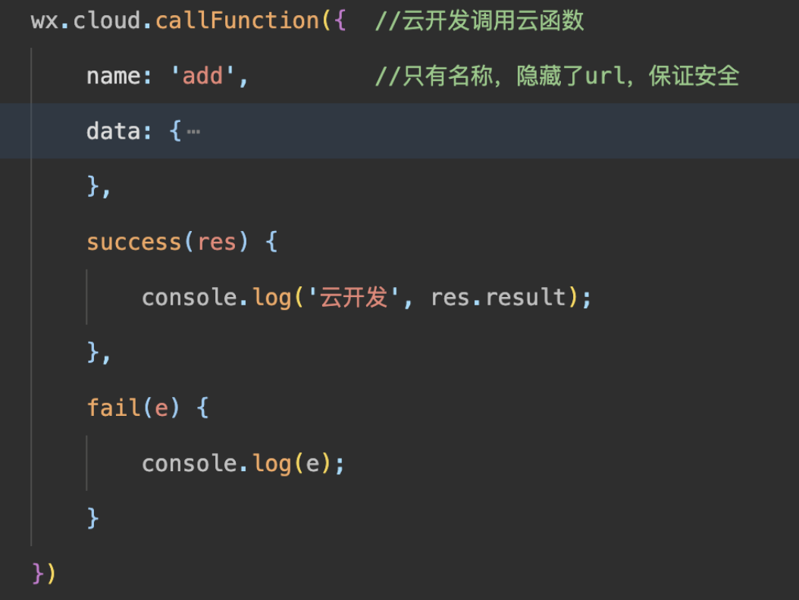Image resolution: width=799 pixels, height=600 pixels.
Task: Click the '云开发' string literal
Action: point(353,298)
